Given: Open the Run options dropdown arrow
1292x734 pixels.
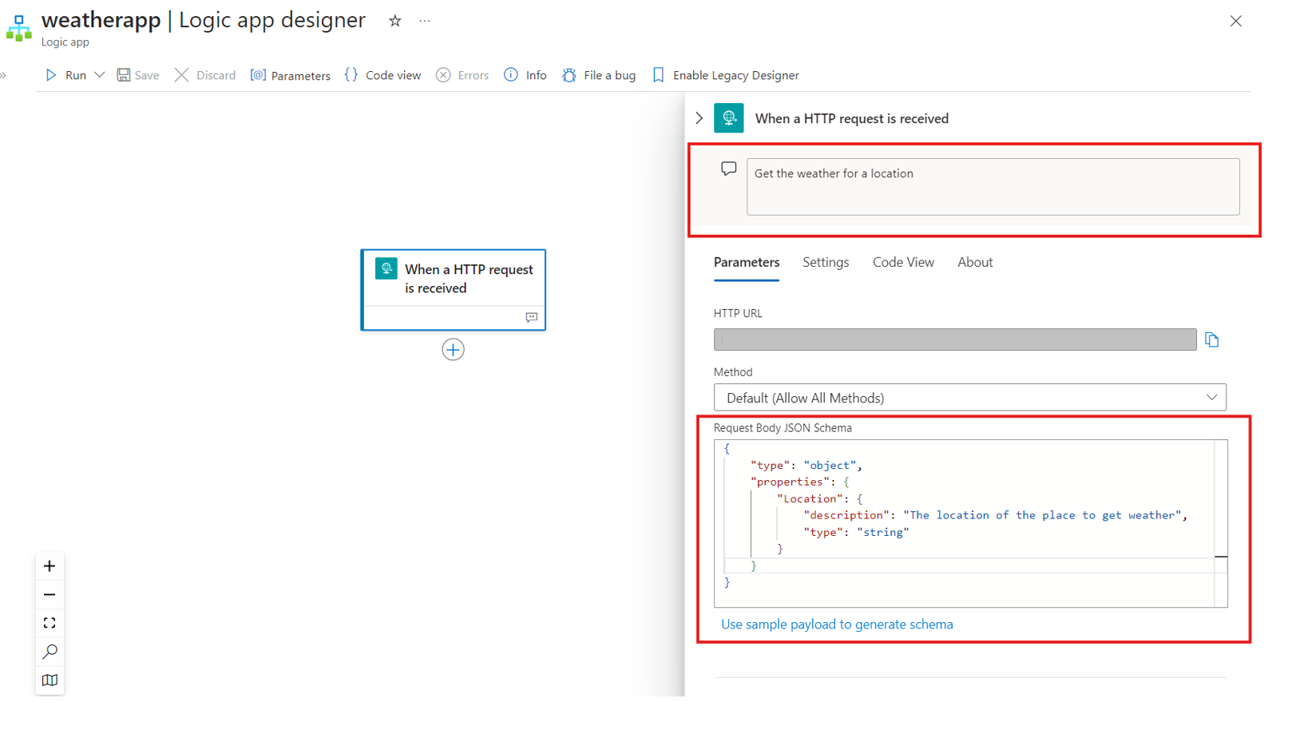Looking at the screenshot, I should (x=100, y=75).
